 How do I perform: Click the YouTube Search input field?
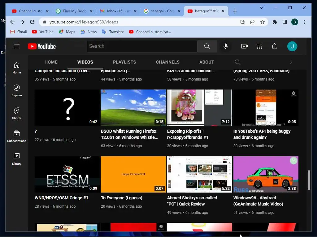click(142, 46)
